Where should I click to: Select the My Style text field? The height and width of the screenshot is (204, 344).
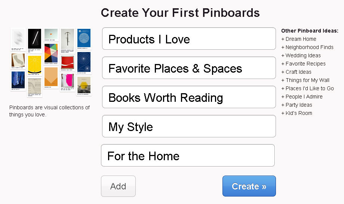(189, 126)
